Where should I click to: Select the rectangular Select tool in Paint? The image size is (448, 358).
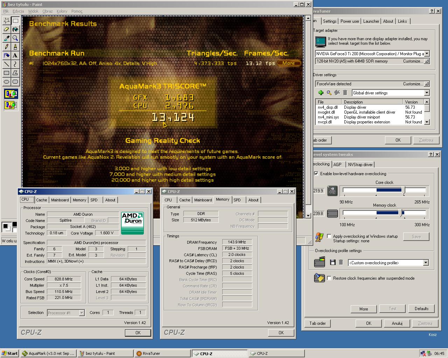(15, 21)
